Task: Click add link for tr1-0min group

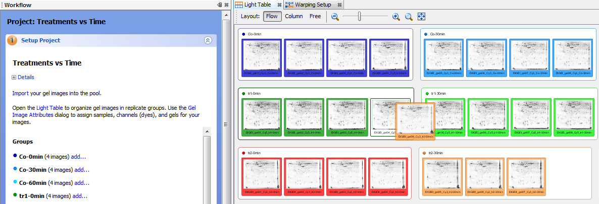Action: pyautogui.click(x=80, y=196)
